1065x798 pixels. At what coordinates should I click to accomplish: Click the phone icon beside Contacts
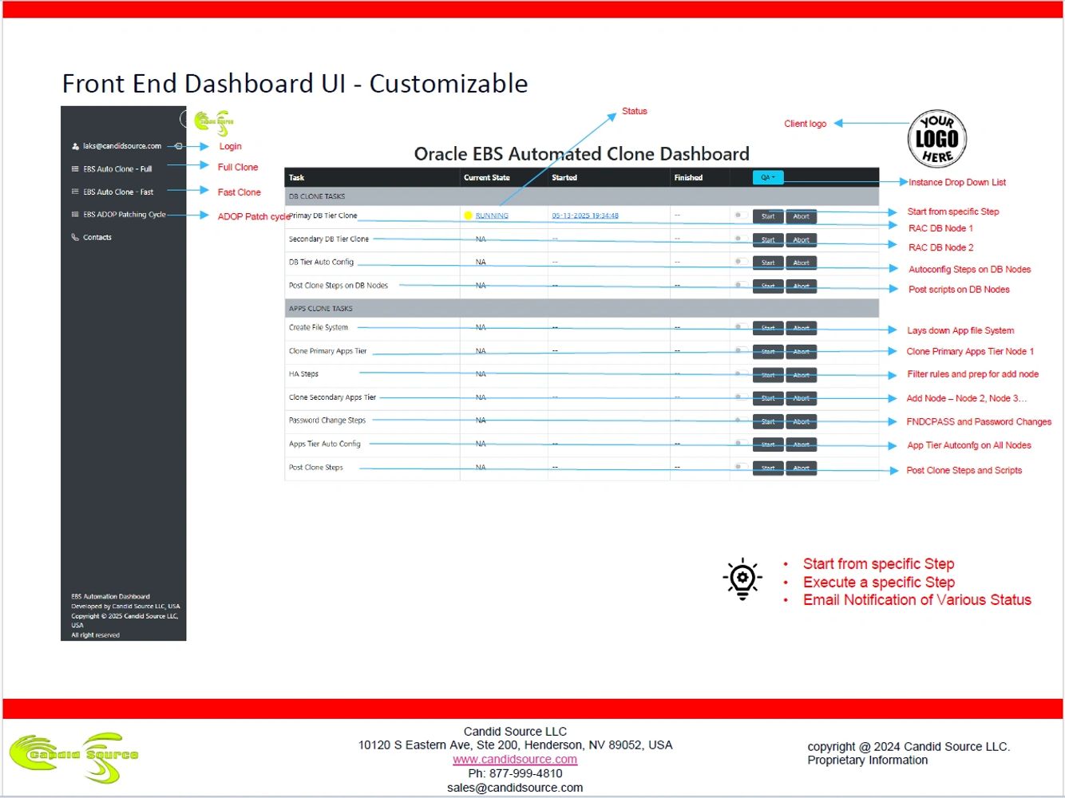[75, 237]
